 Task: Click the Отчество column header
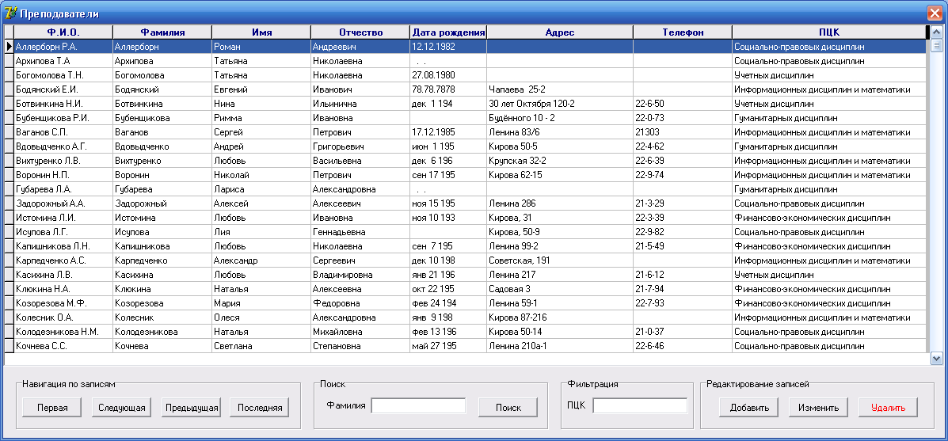pos(360,32)
